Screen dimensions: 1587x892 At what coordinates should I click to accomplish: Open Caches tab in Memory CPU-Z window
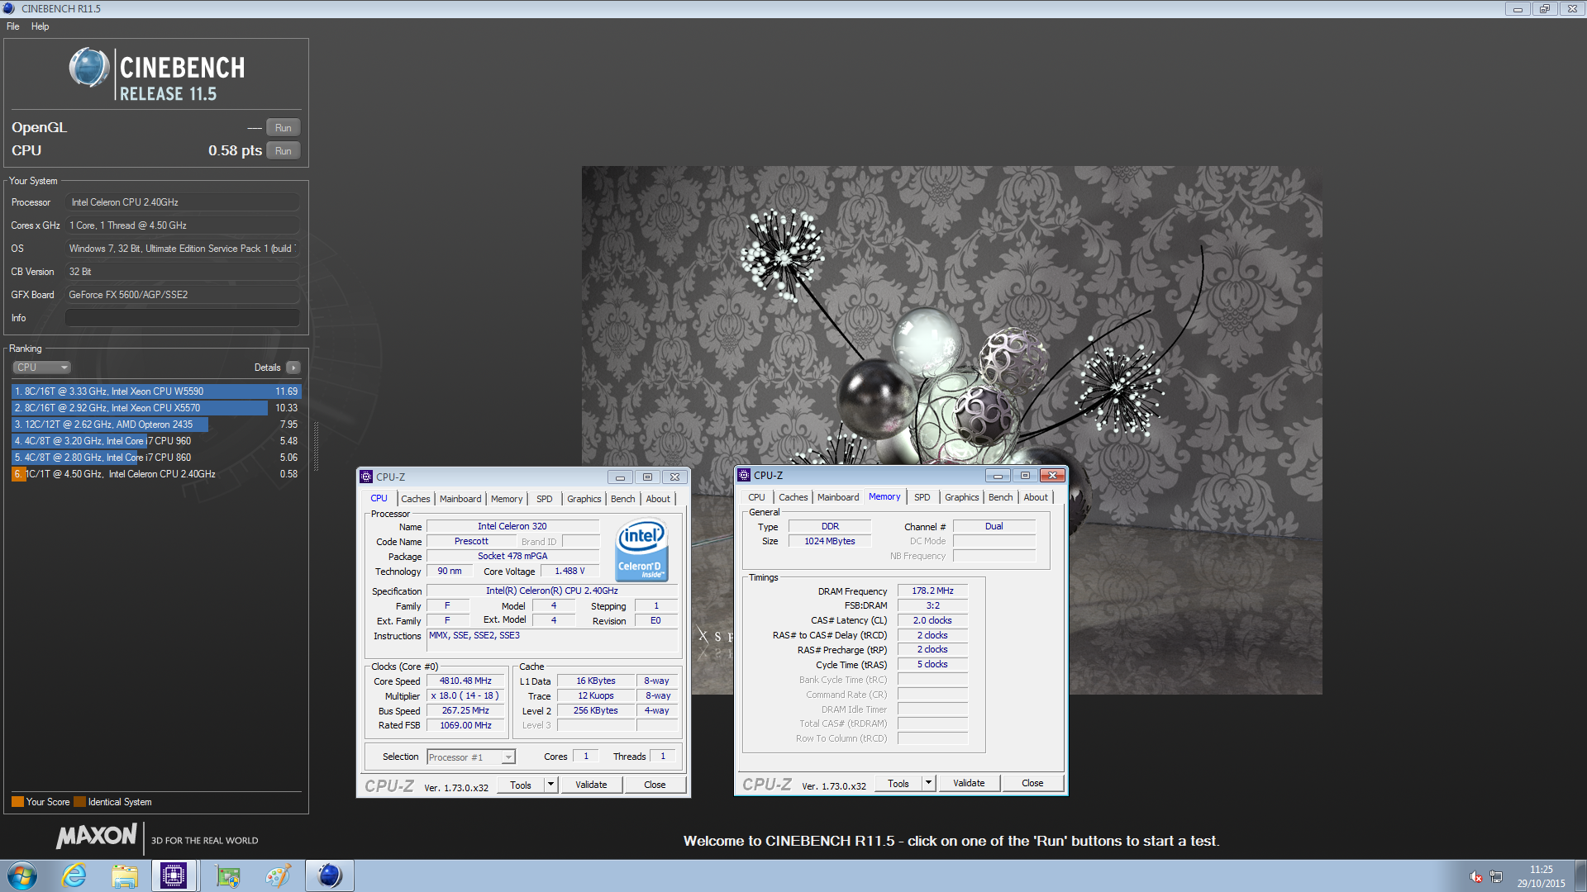(793, 497)
